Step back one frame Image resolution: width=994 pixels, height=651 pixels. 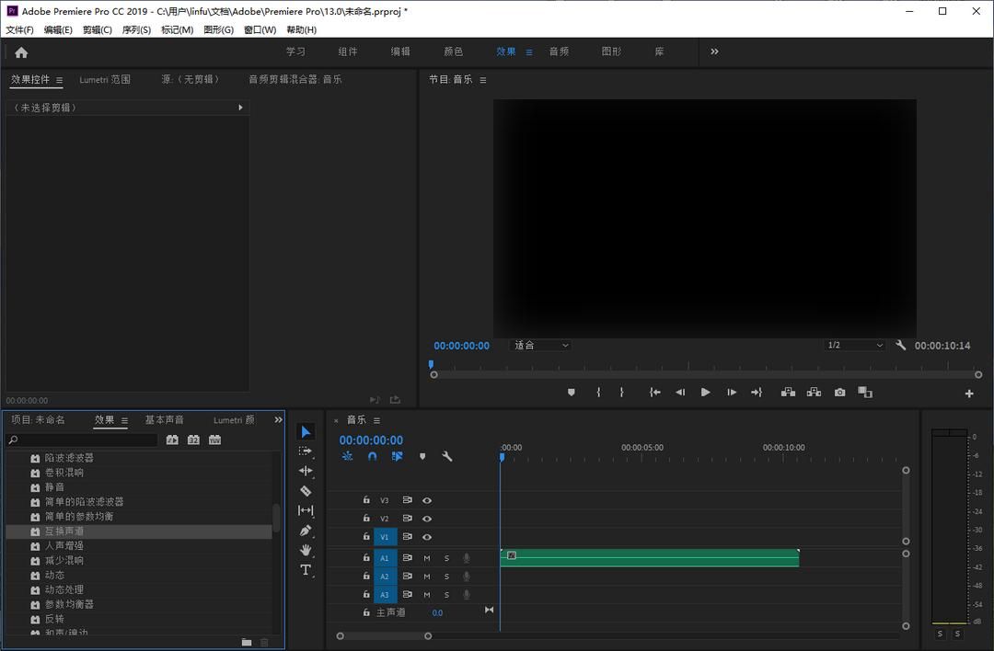680,393
